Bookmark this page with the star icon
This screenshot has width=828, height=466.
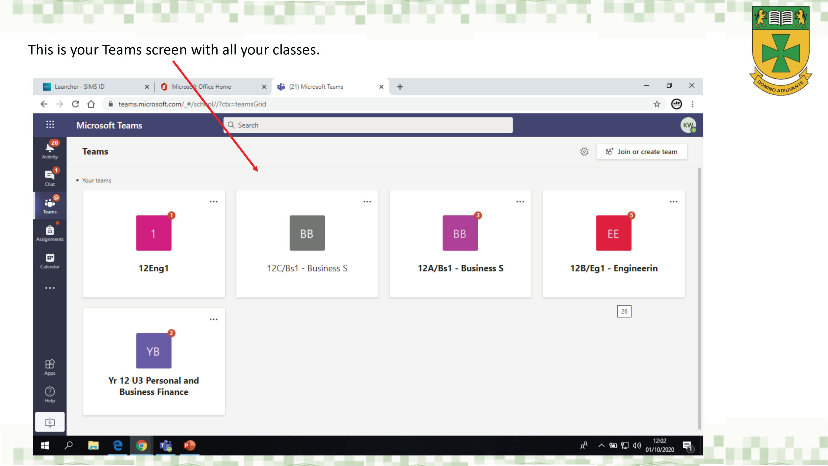(x=657, y=104)
